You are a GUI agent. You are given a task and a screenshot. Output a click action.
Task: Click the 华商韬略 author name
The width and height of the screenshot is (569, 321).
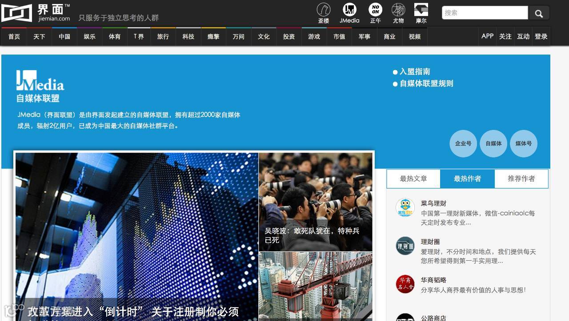coord(433,280)
